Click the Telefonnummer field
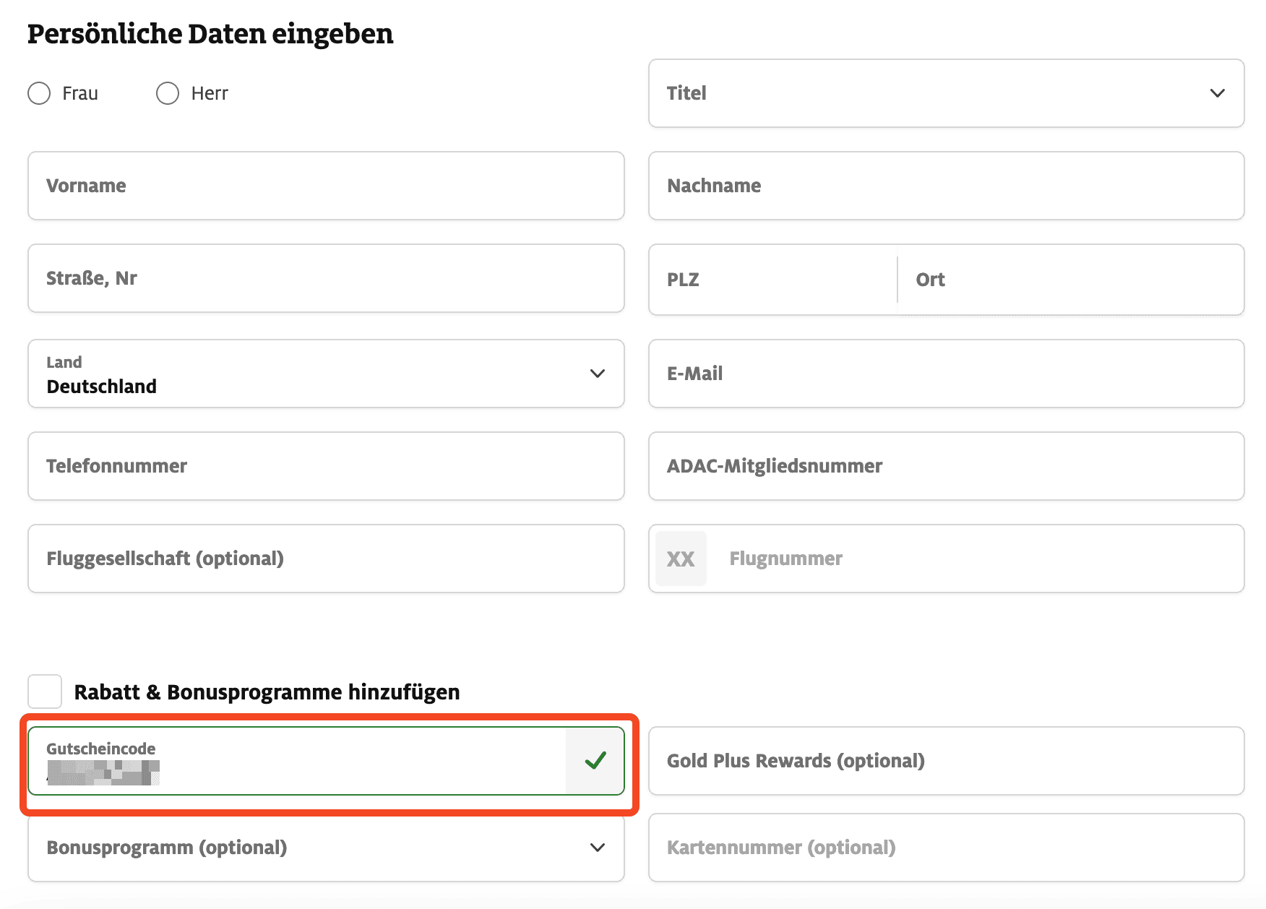 [325, 466]
